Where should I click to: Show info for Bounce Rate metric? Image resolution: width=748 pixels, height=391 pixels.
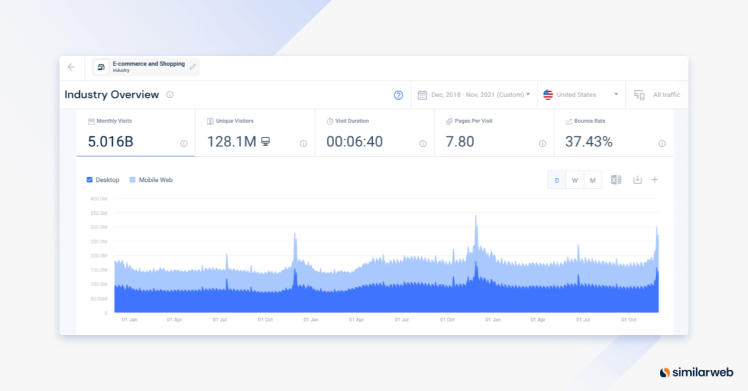tap(662, 143)
